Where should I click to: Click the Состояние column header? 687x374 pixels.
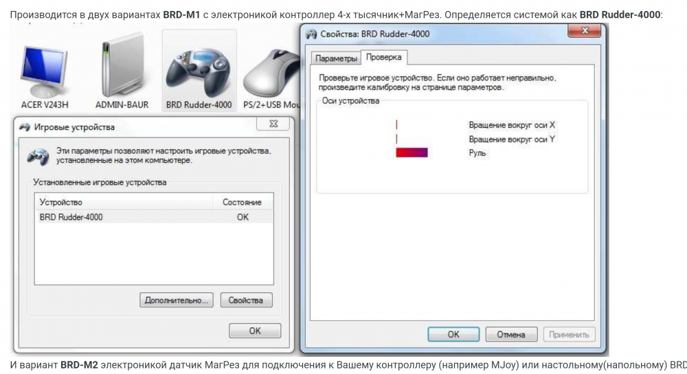coord(243,202)
